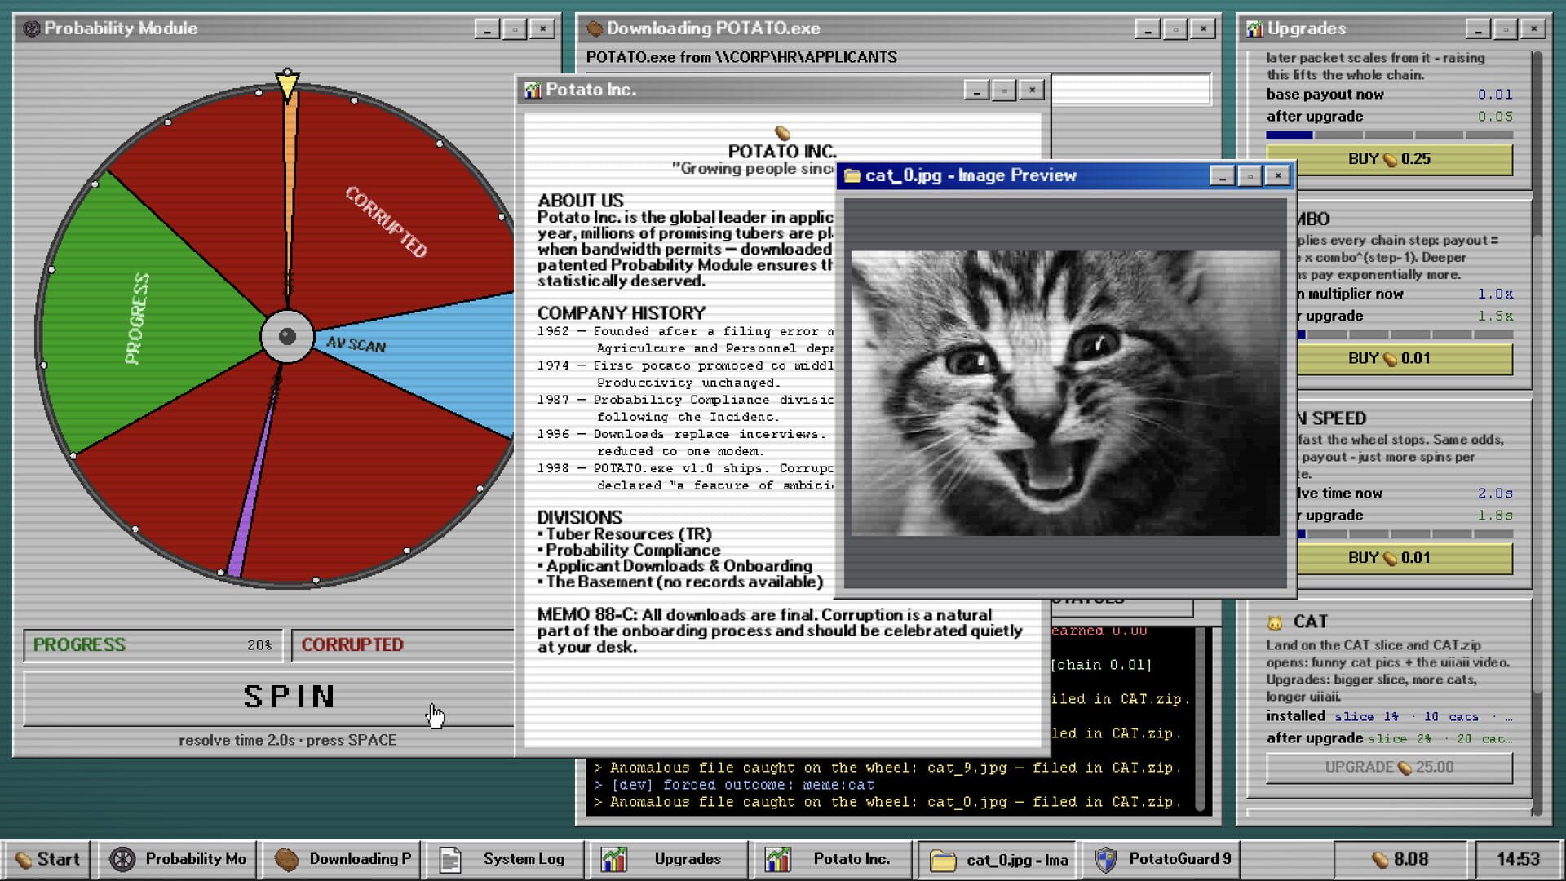Image resolution: width=1566 pixels, height=881 pixels.
Task: Minimize the Upgrades window
Action: click(x=1478, y=29)
